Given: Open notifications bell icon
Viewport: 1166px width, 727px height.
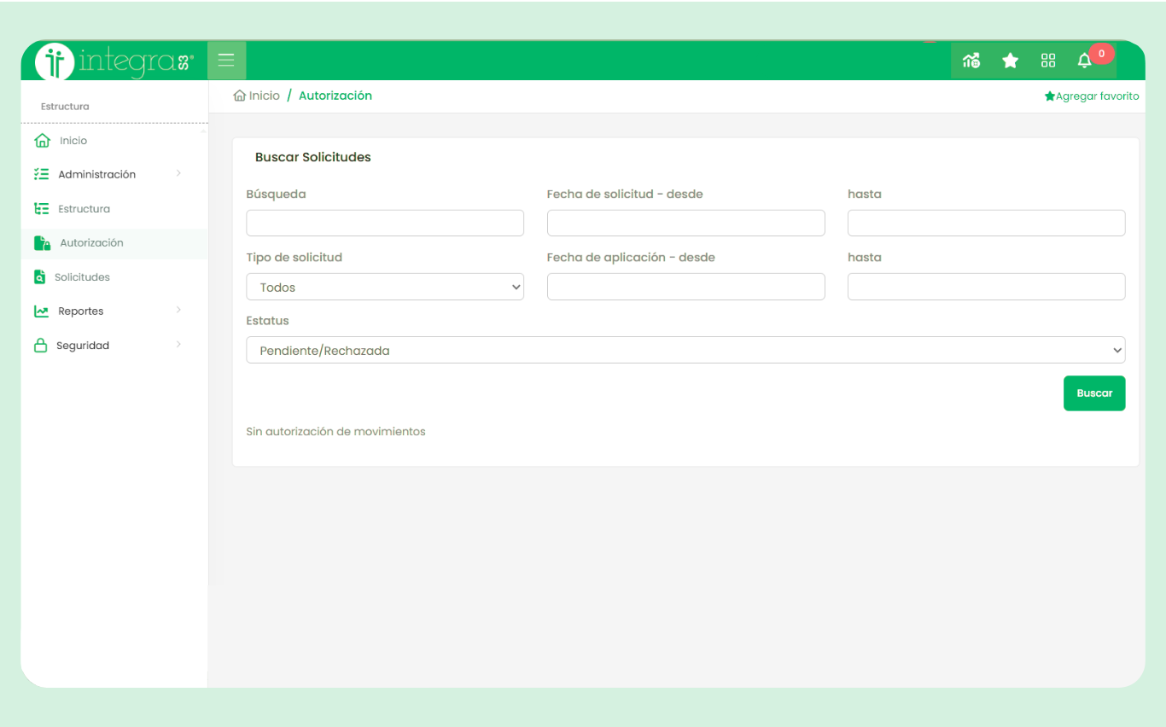Looking at the screenshot, I should (1084, 61).
